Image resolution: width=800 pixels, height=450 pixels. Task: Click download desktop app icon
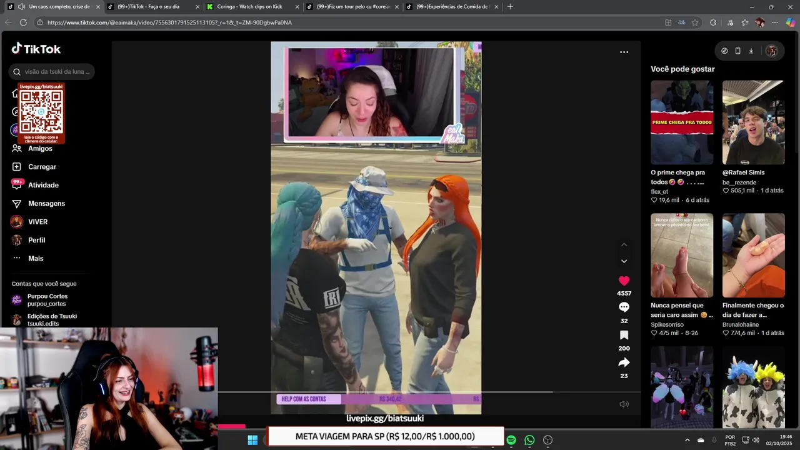751,51
